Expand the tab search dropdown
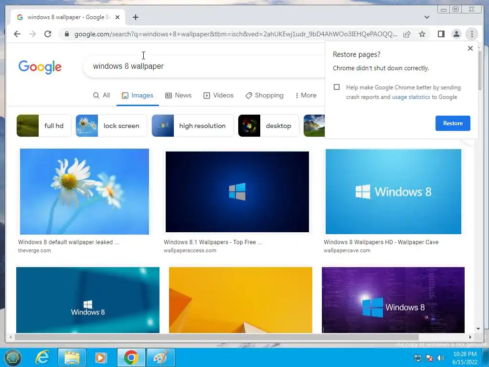489x367 pixels. point(427,17)
